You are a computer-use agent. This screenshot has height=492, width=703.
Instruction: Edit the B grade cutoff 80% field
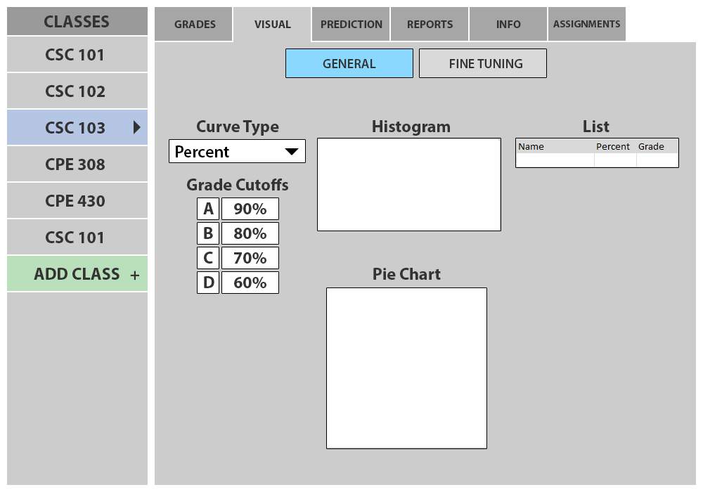(x=250, y=233)
